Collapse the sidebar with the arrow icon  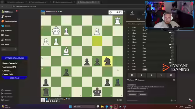coord(2,94)
